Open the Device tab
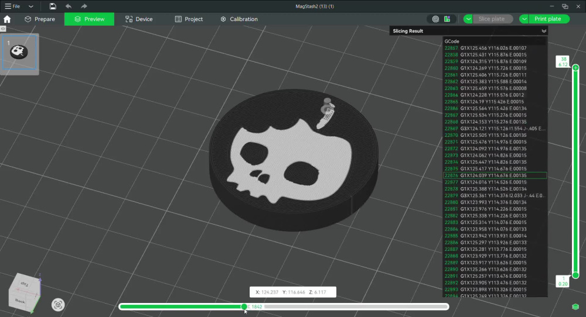 tap(139, 19)
